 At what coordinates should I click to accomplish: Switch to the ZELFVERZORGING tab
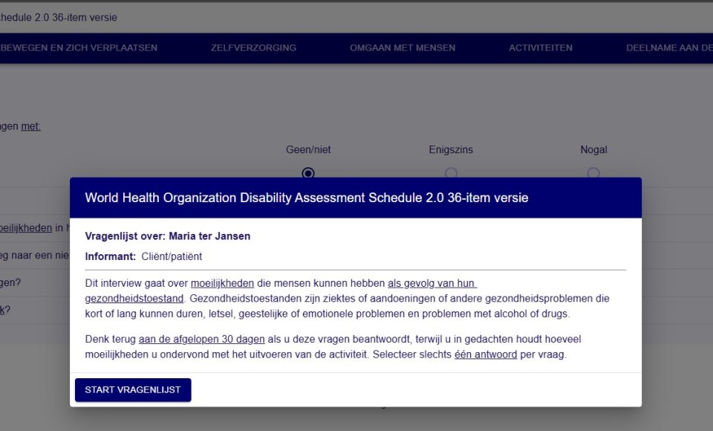[253, 48]
